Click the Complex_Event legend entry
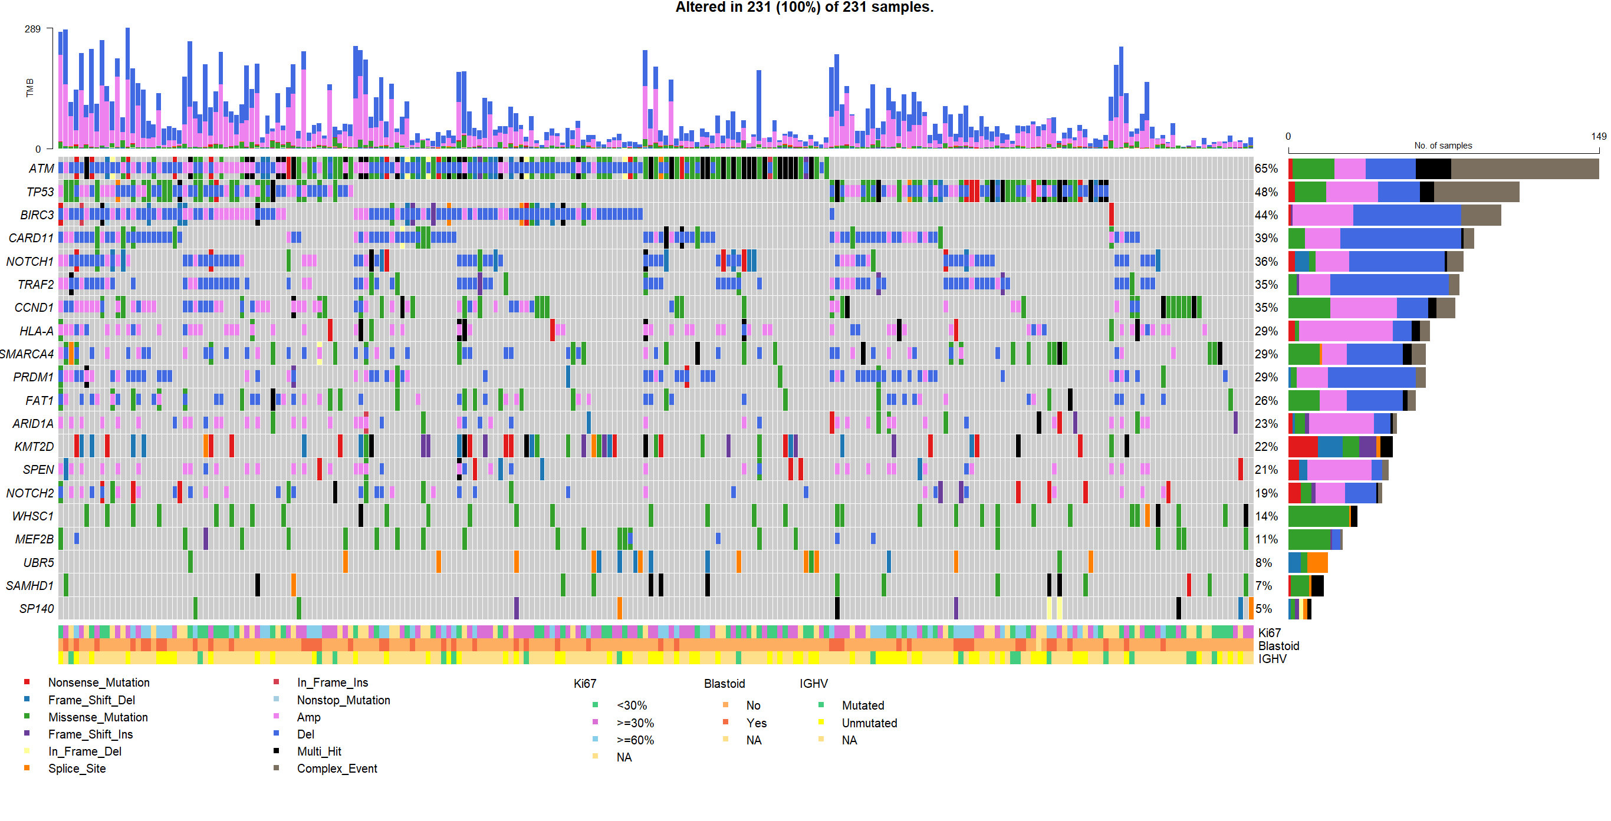This screenshot has height=821, width=1611. tap(337, 769)
